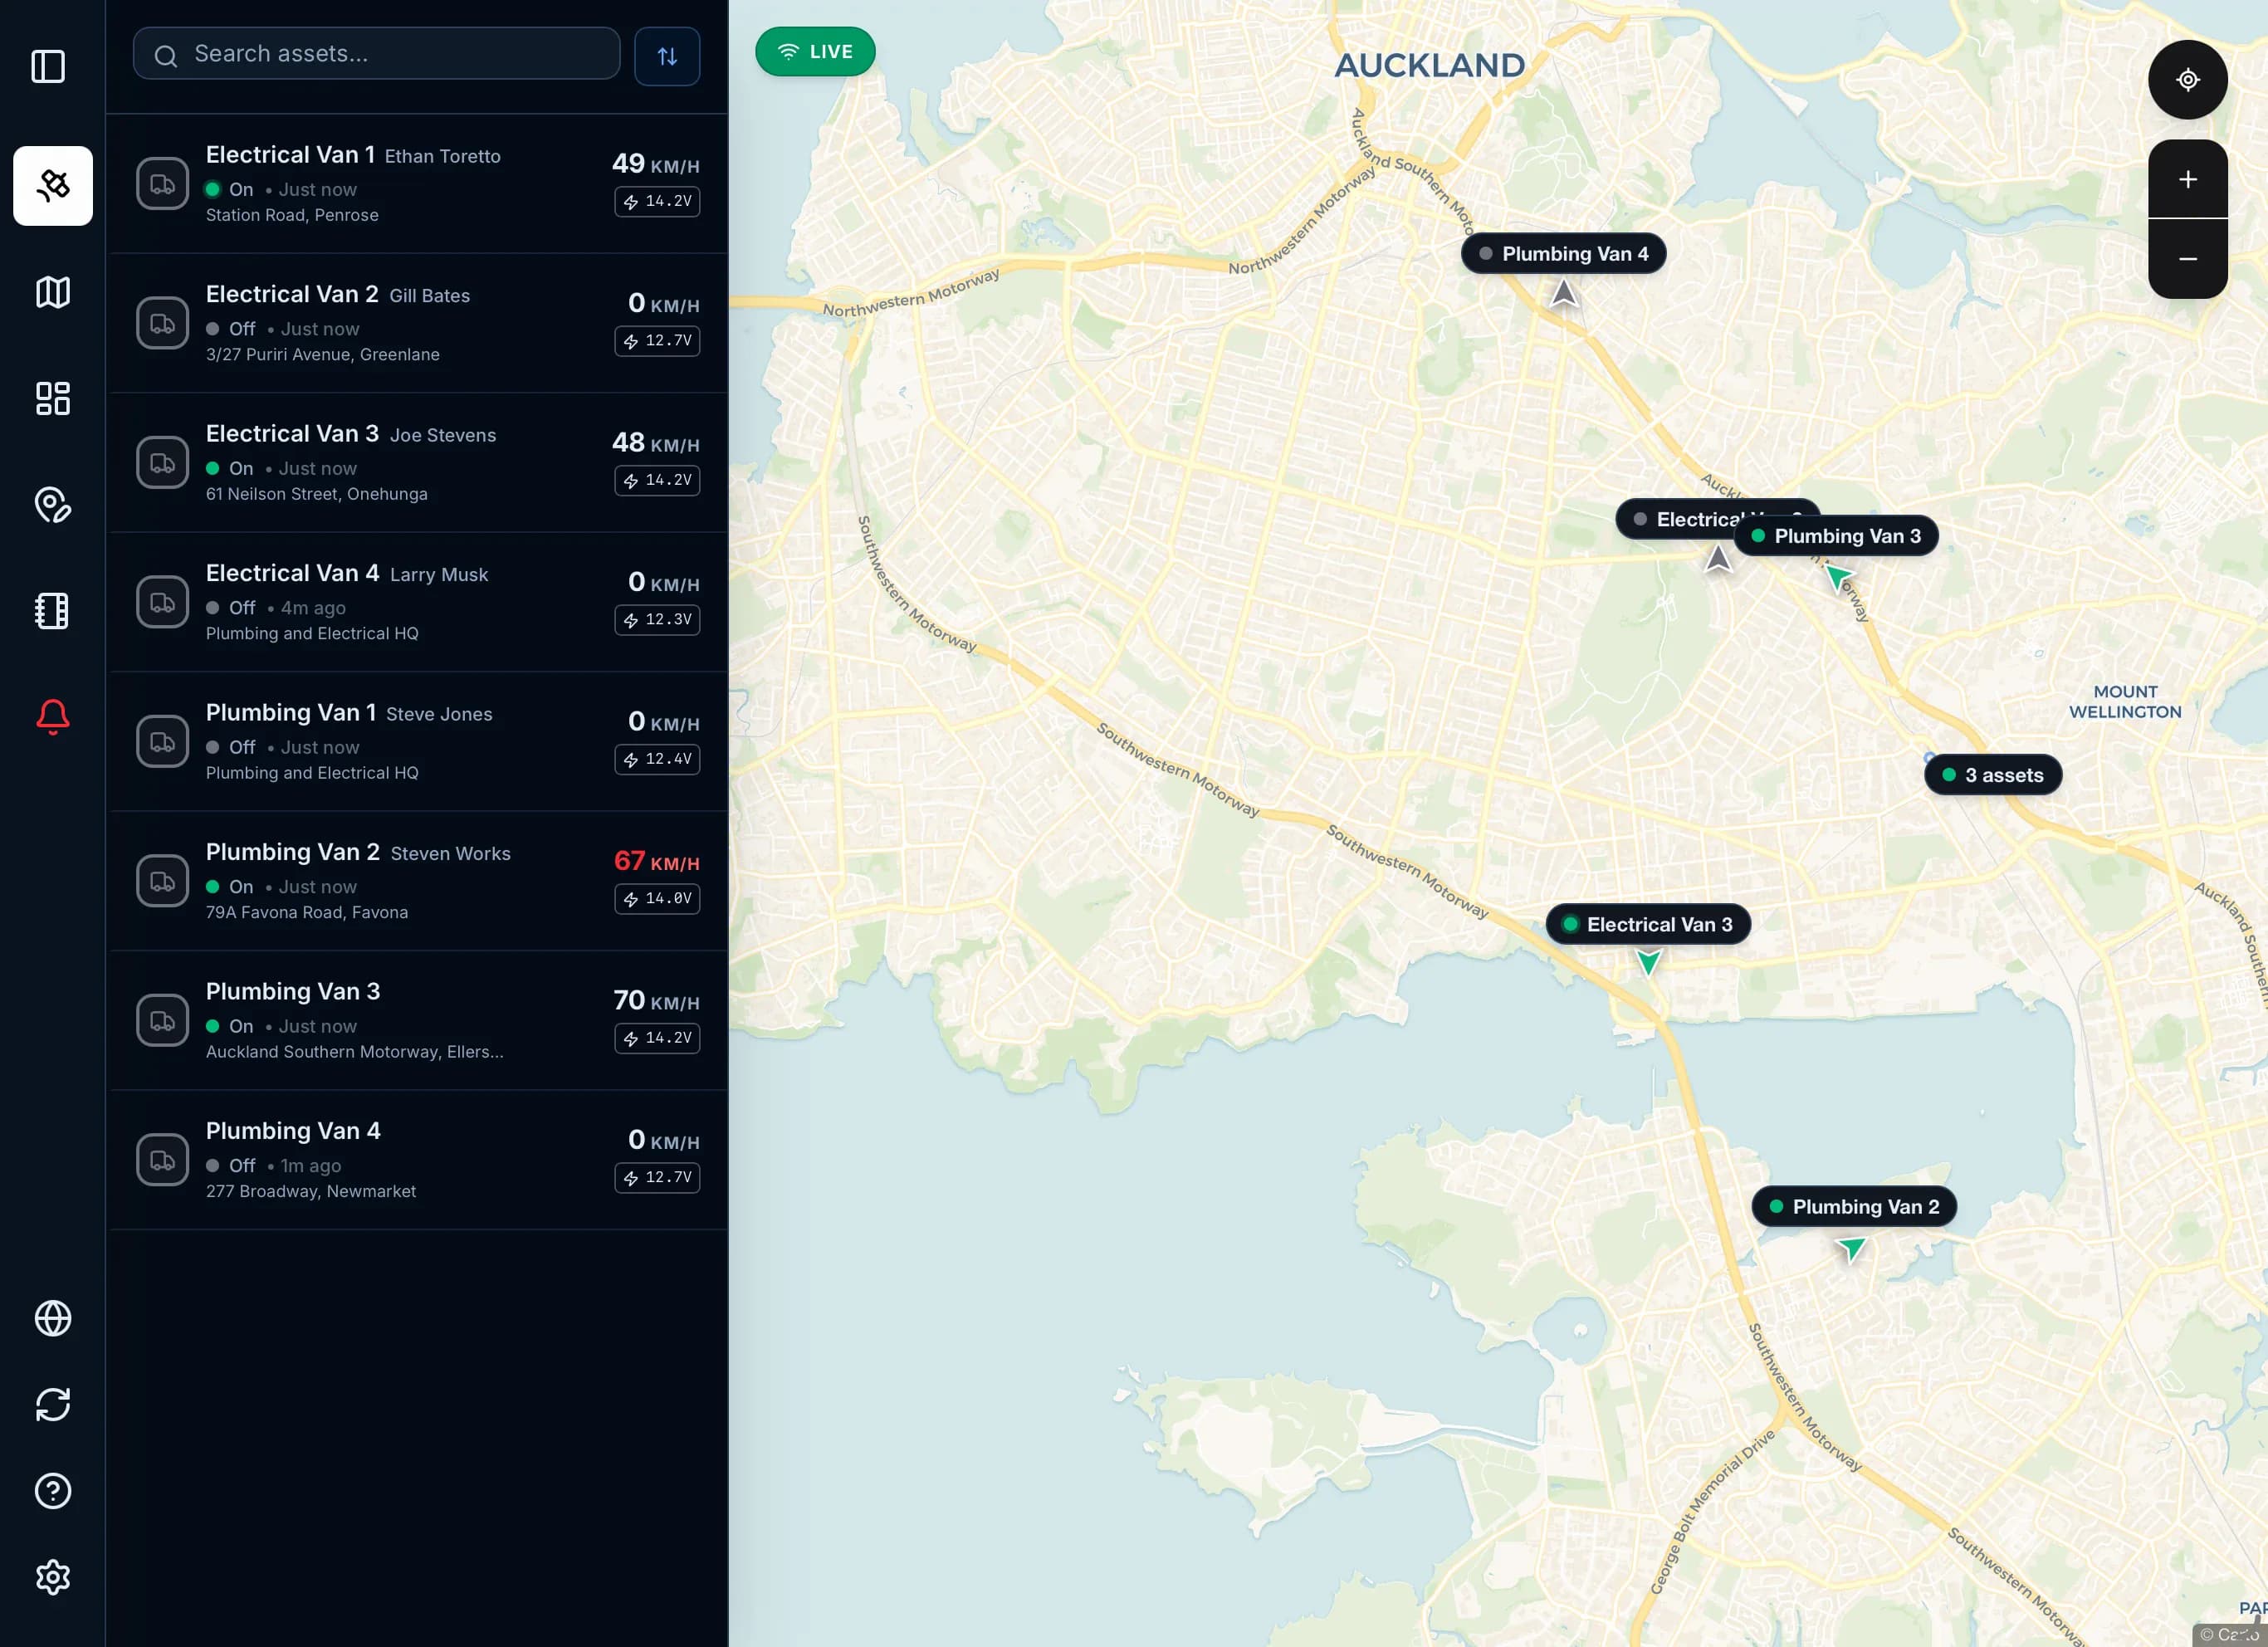Image resolution: width=2268 pixels, height=1647 pixels.
Task: Click the globe language icon
Action: click(x=53, y=1318)
